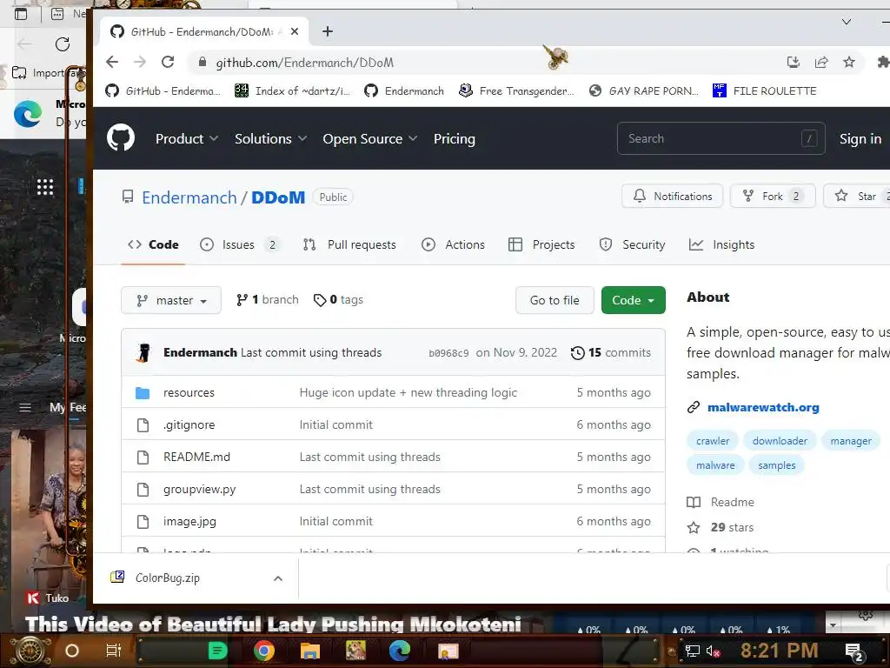
Task: Bookmark this page with the star icon
Action: 848,62
